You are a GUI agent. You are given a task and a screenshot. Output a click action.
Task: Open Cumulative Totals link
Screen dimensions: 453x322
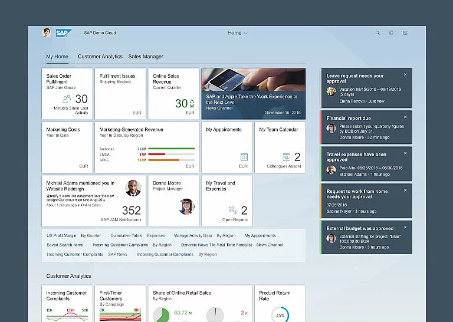click(x=126, y=236)
